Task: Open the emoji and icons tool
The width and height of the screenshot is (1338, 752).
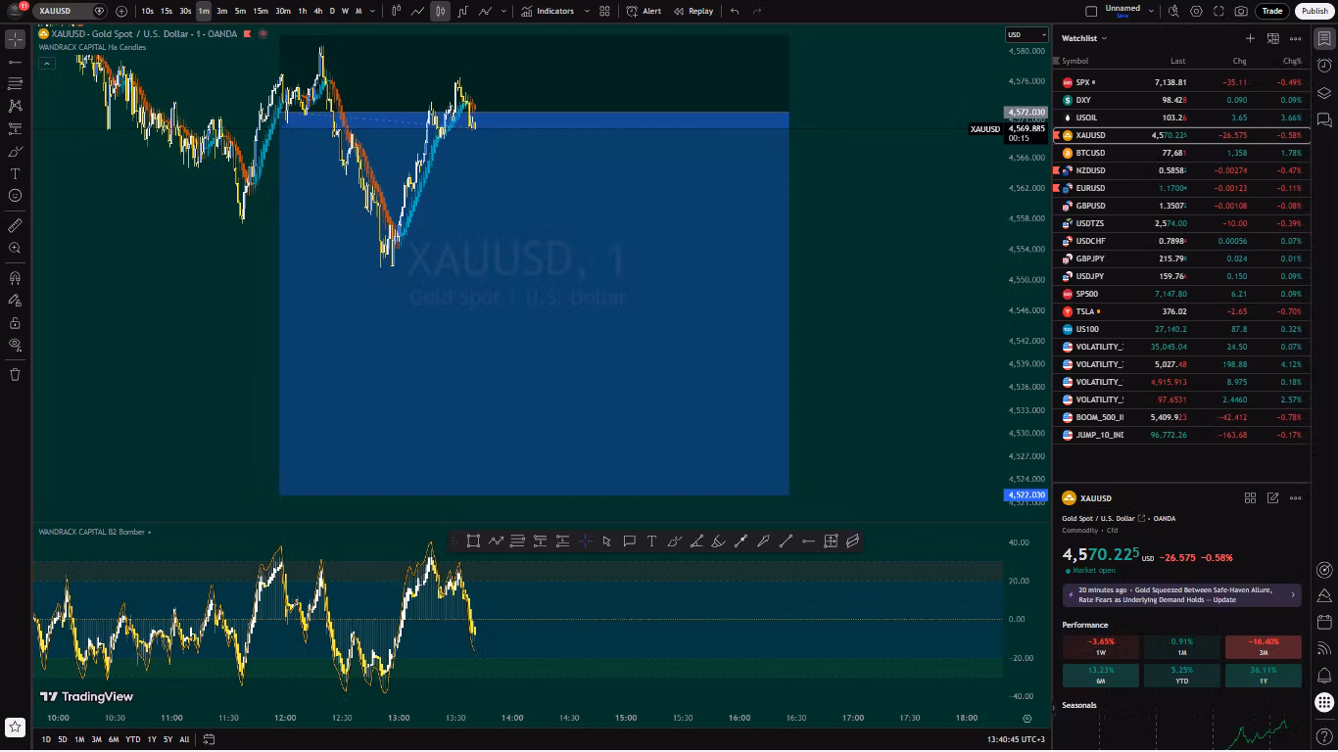Action: point(15,196)
